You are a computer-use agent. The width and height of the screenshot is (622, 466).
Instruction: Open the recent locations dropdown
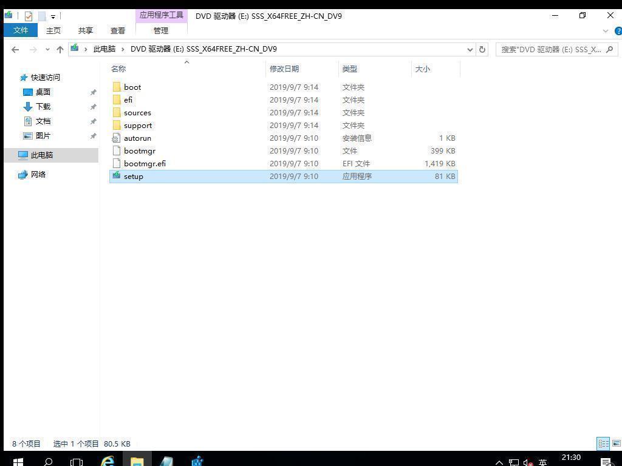[47, 50]
